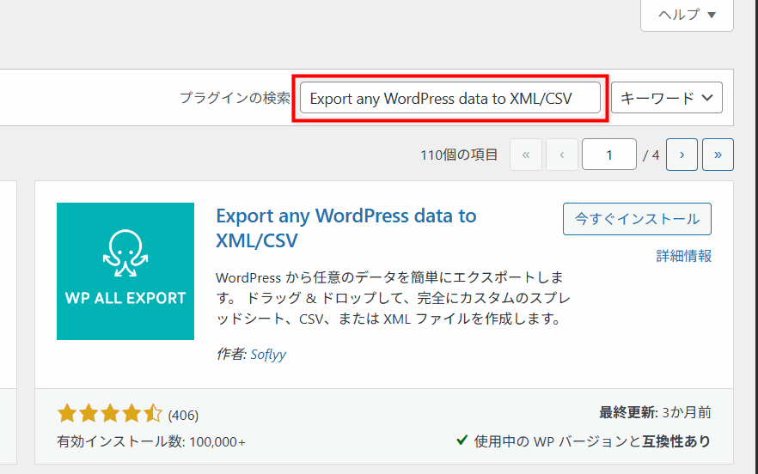Open the 詳細情報 details link

683,256
